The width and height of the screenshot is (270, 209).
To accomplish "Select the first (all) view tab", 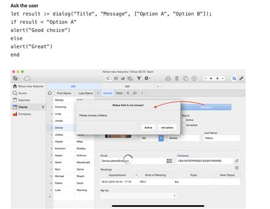I will 73,86.
